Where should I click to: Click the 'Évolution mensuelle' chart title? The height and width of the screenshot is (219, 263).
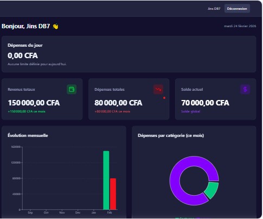point(28,135)
